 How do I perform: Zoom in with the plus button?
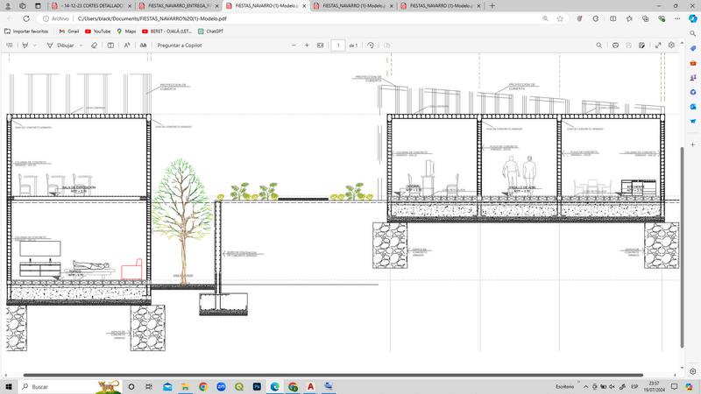(307, 46)
